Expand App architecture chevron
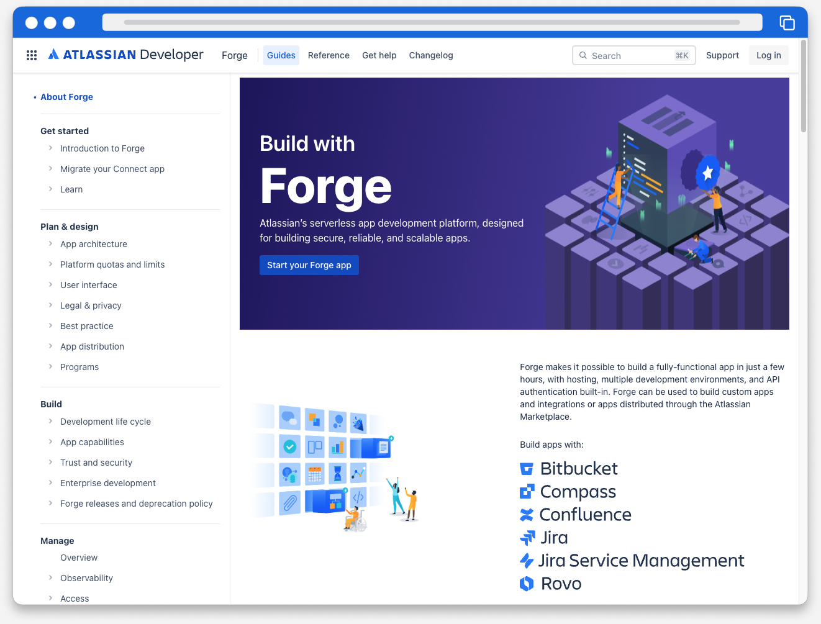Image resolution: width=821 pixels, height=624 pixels. (x=50, y=243)
